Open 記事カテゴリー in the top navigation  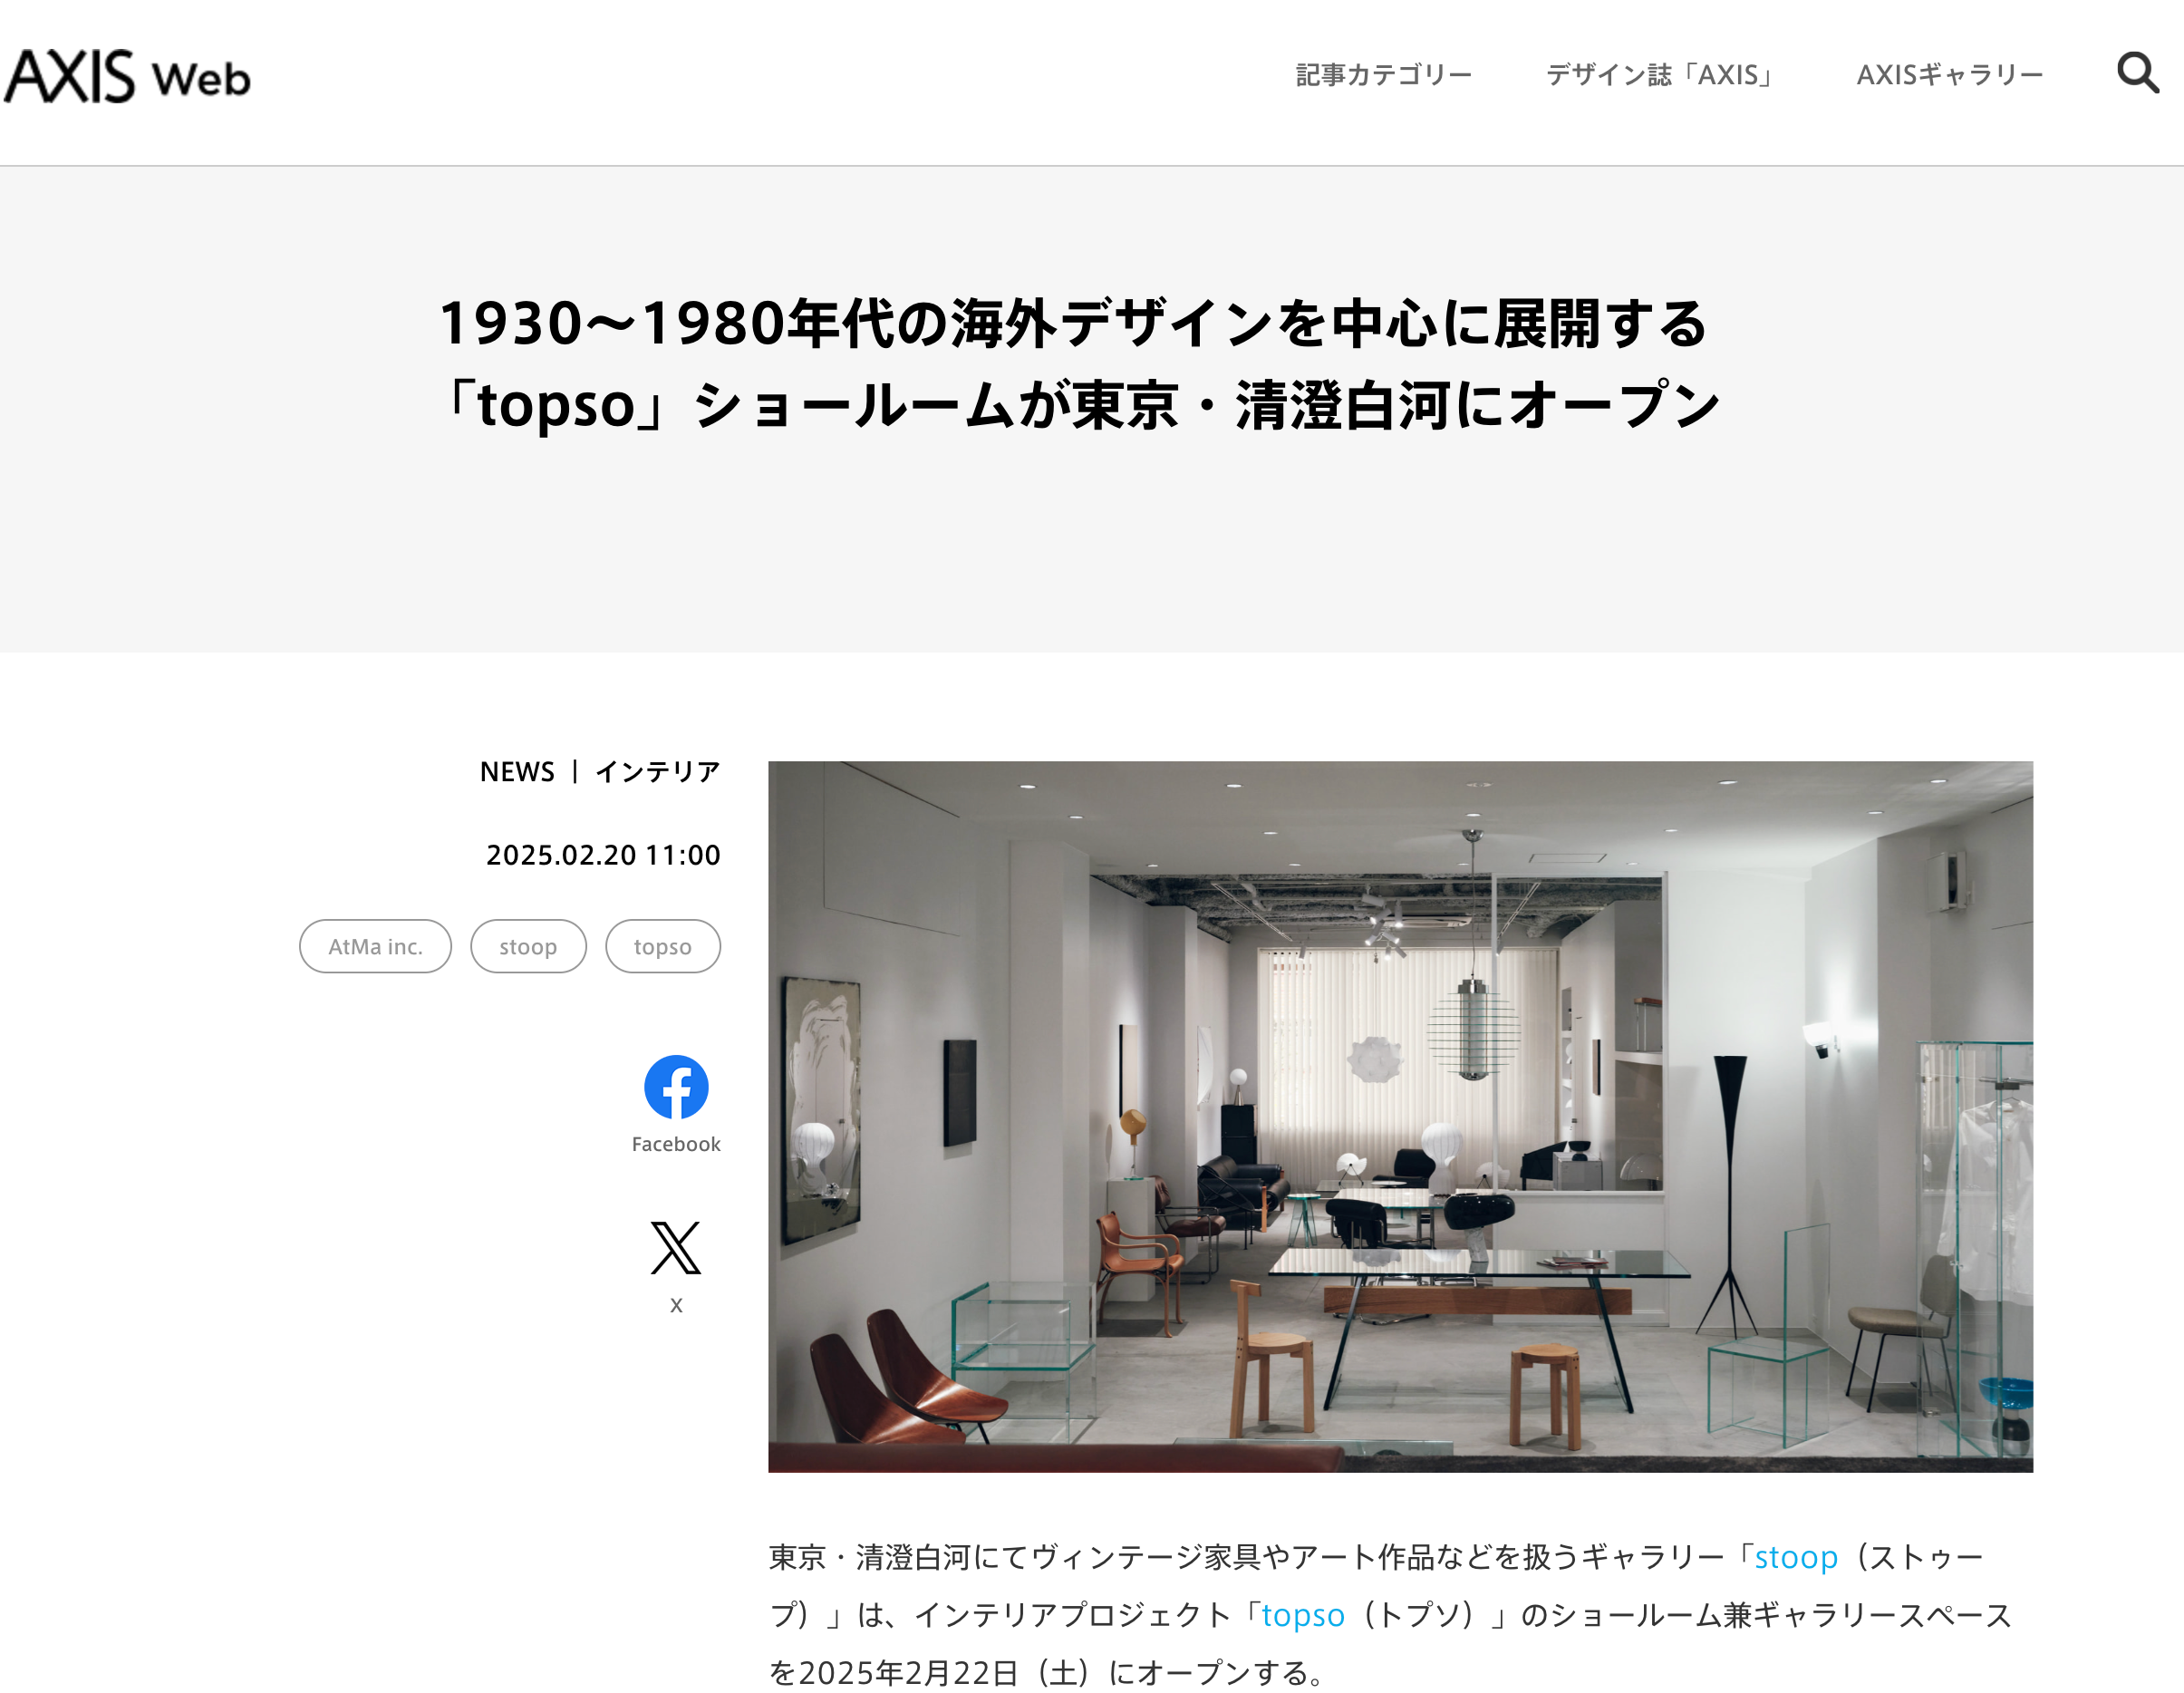point(1383,75)
